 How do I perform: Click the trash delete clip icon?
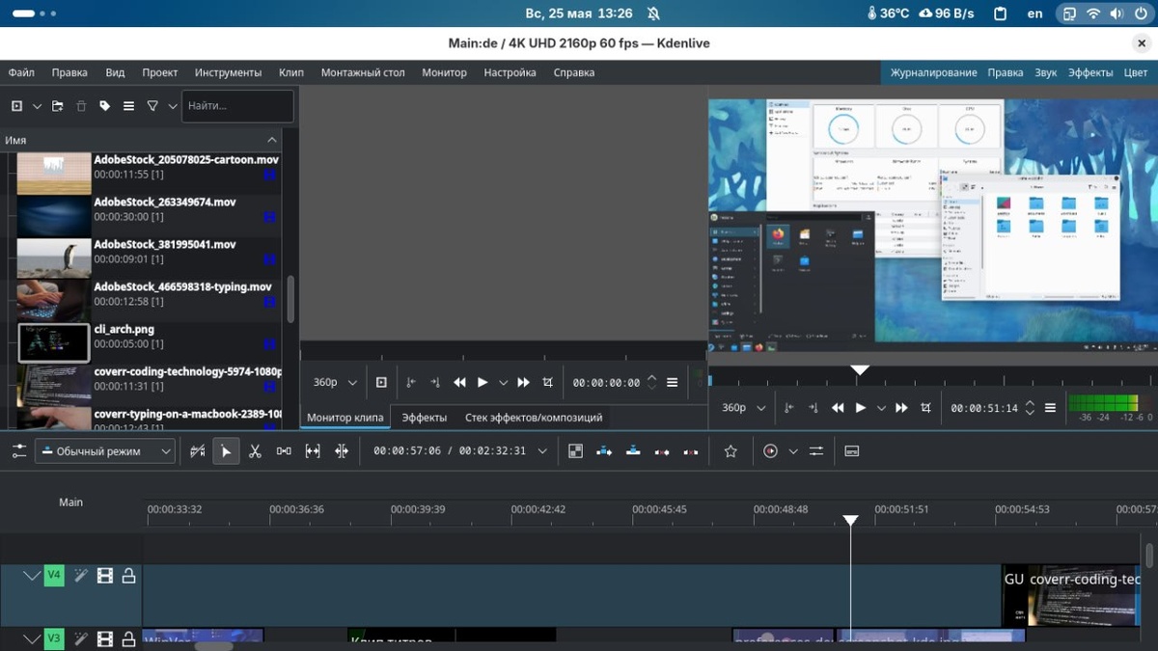[x=81, y=106]
